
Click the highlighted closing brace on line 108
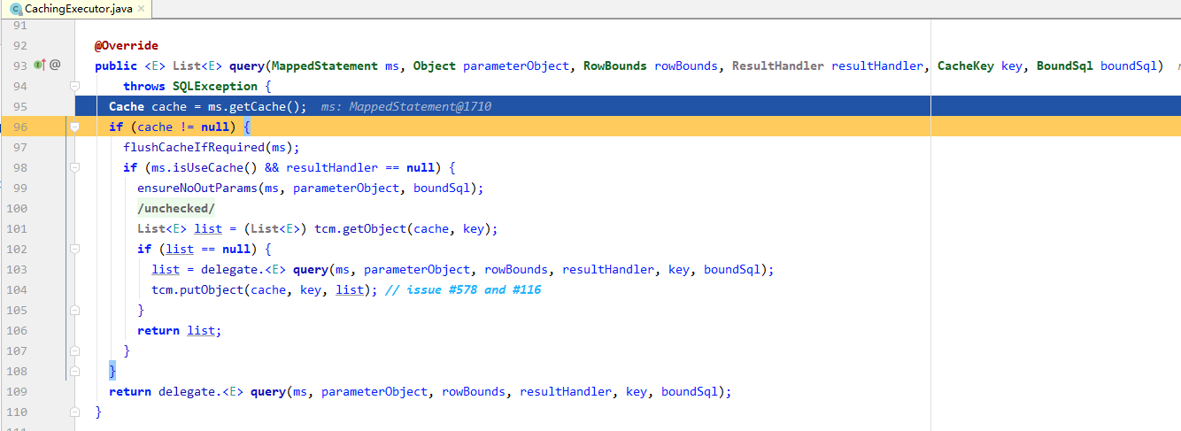click(112, 371)
